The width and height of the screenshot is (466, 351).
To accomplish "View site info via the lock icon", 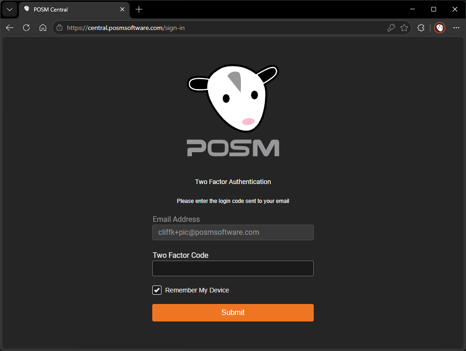I will pyautogui.click(x=60, y=28).
